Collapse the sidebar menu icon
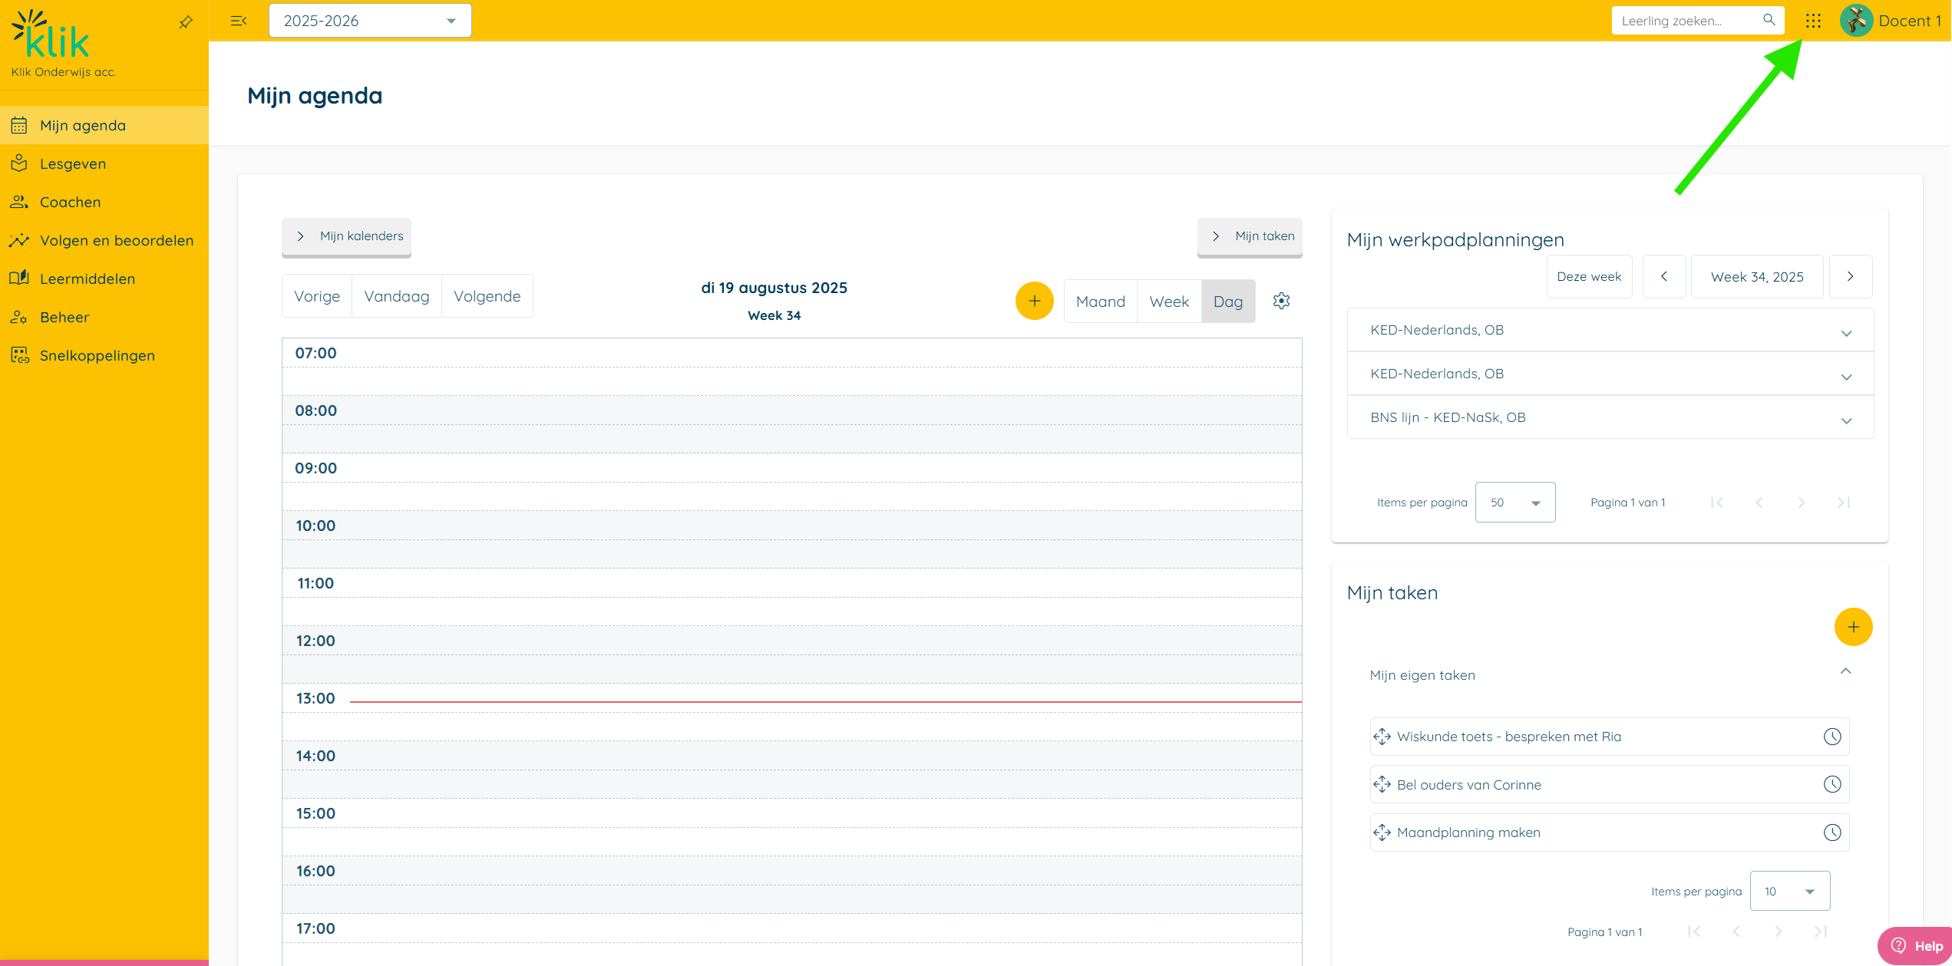This screenshot has width=1952, height=966. (239, 21)
